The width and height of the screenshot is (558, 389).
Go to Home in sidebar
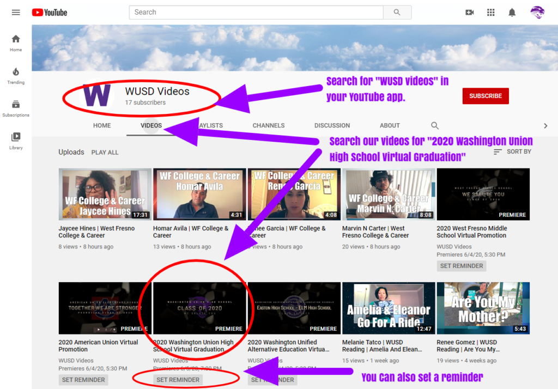tap(16, 43)
